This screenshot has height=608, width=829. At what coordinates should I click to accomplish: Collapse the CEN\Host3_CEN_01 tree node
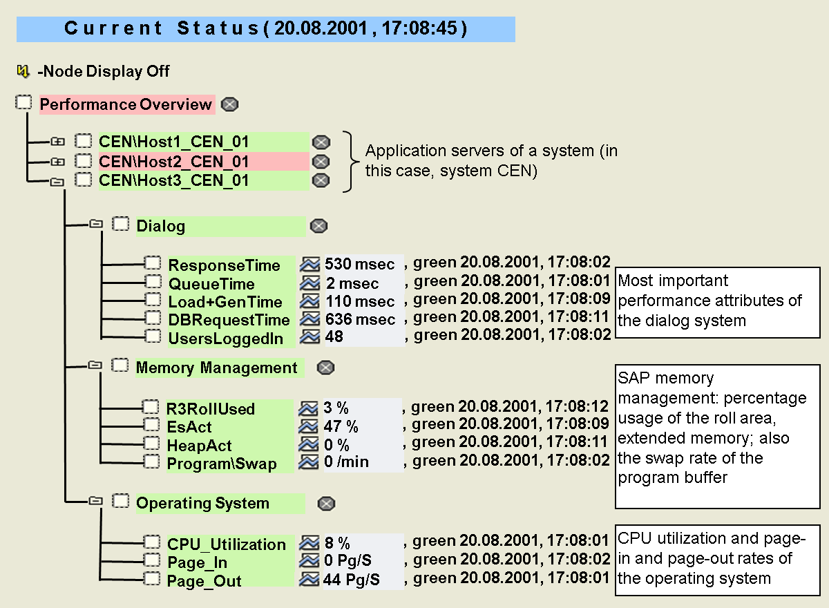click(58, 181)
